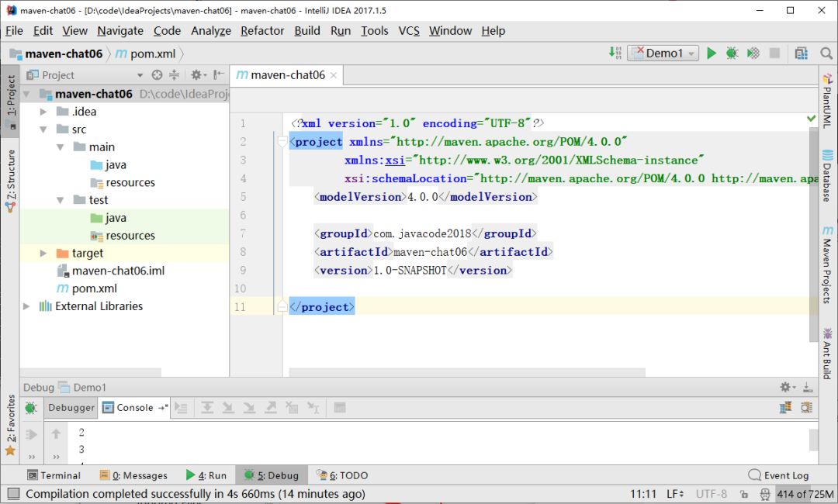Click the Run with Coverage icon
Image resolution: width=838 pixels, height=504 pixels.
(x=753, y=54)
